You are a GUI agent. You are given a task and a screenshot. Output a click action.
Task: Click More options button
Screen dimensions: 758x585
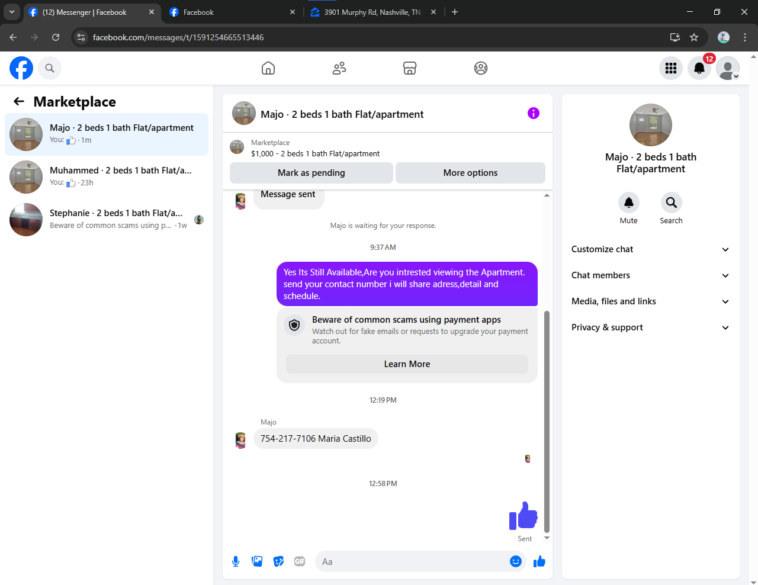pos(470,173)
